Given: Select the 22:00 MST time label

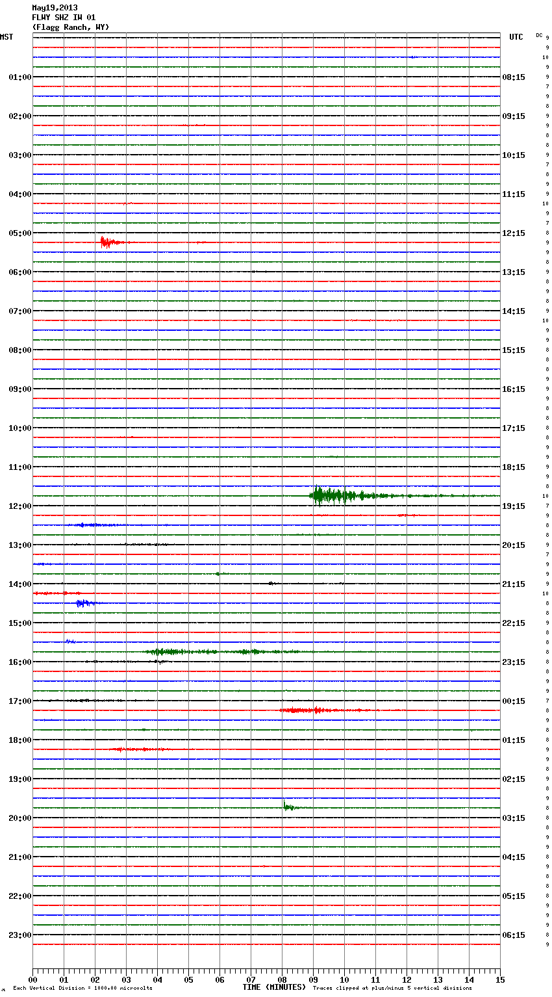Looking at the screenshot, I should click(x=20, y=896).
